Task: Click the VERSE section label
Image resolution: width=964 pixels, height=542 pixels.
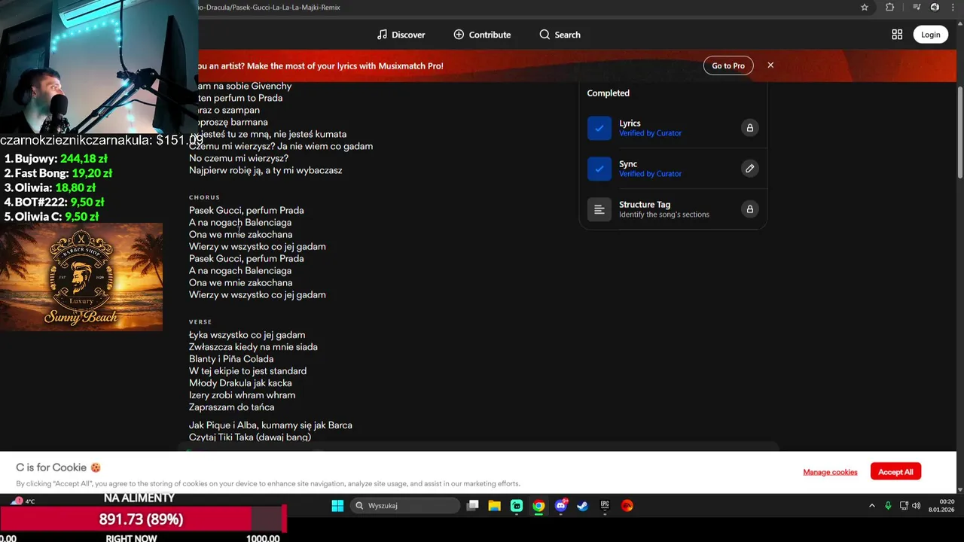Action: (200, 322)
